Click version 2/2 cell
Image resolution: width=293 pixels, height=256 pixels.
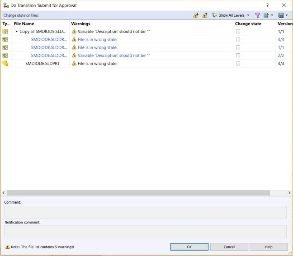click(281, 56)
